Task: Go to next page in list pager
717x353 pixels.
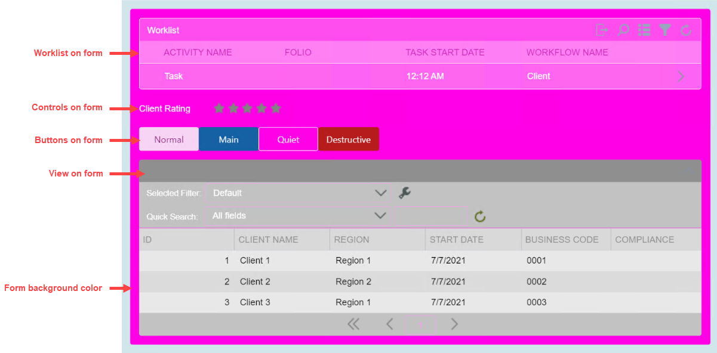Action: click(454, 324)
